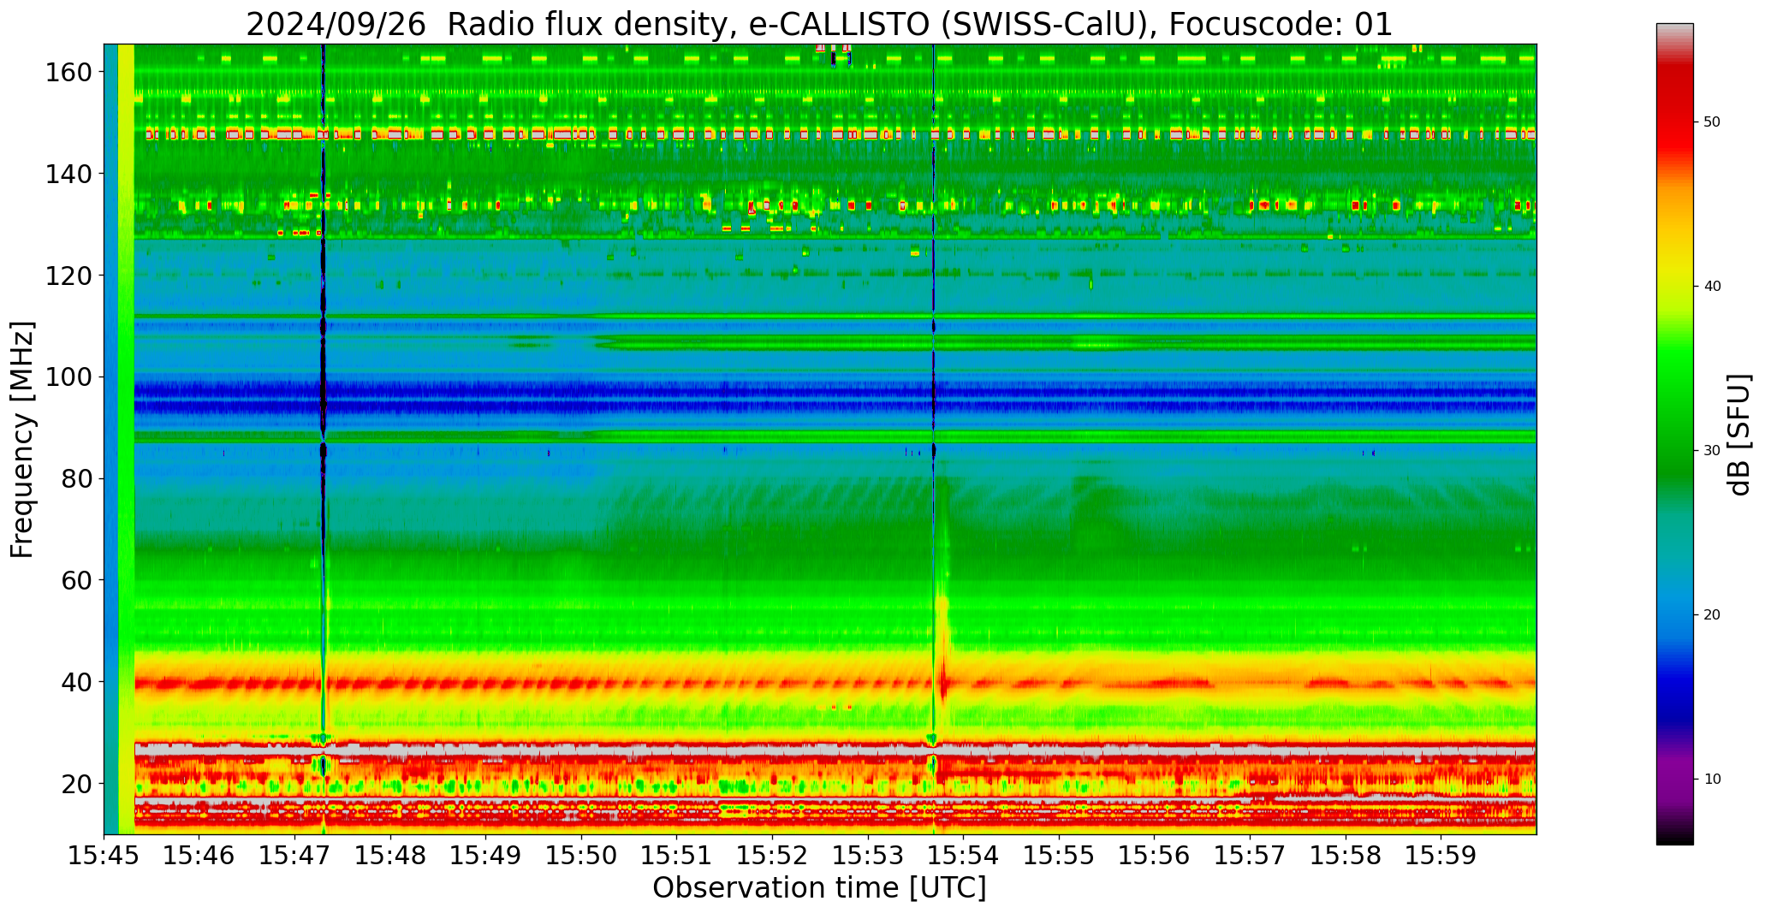
Task: Click the 15:50 time tick label
Action: tap(582, 855)
